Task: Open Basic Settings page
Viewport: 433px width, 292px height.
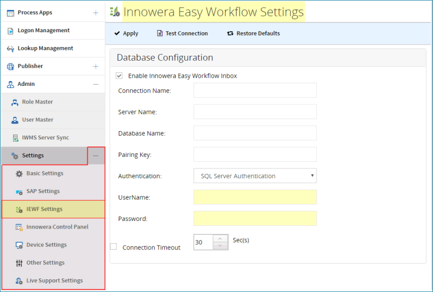Action: [x=53, y=173]
